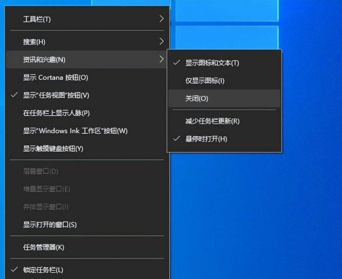Enable 在任务栏上显示人脉(P)
This screenshot has width=342, height=279.
(x=87, y=113)
